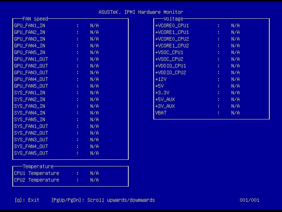Click the GPU_FAN2_IN label

[30, 32]
